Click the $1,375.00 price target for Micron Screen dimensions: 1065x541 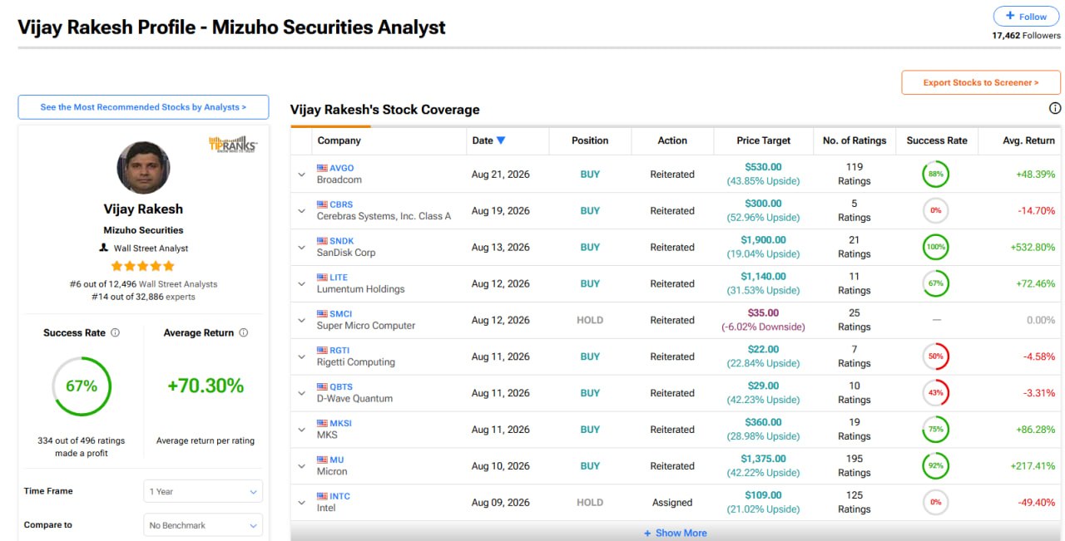(x=763, y=459)
